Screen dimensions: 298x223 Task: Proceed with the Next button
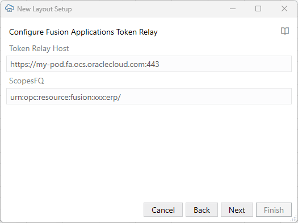click(x=237, y=210)
